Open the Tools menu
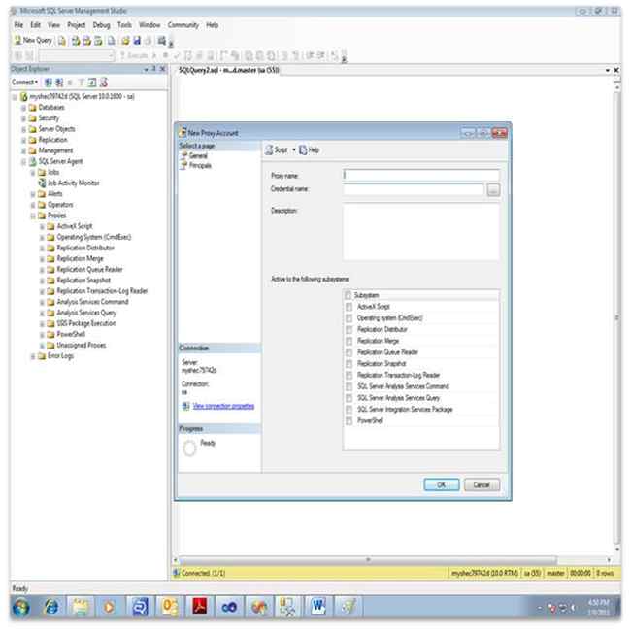 pos(124,25)
